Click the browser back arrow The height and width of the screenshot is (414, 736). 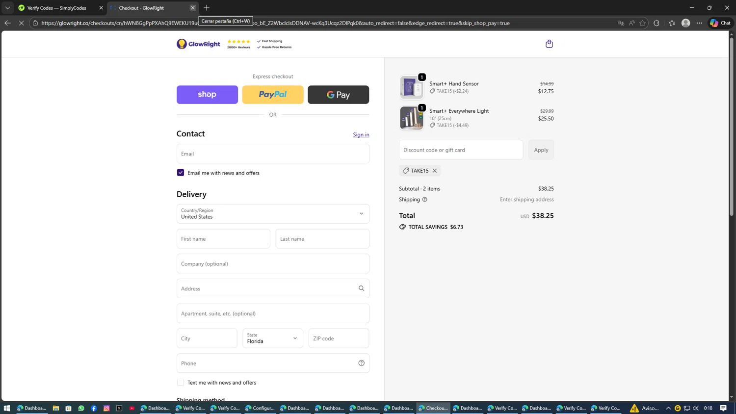click(x=7, y=23)
